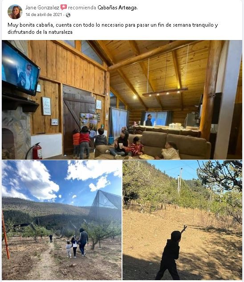
Task: Click the hanging ceiling light fixture
Action: pyautogui.click(x=165, y=92)
